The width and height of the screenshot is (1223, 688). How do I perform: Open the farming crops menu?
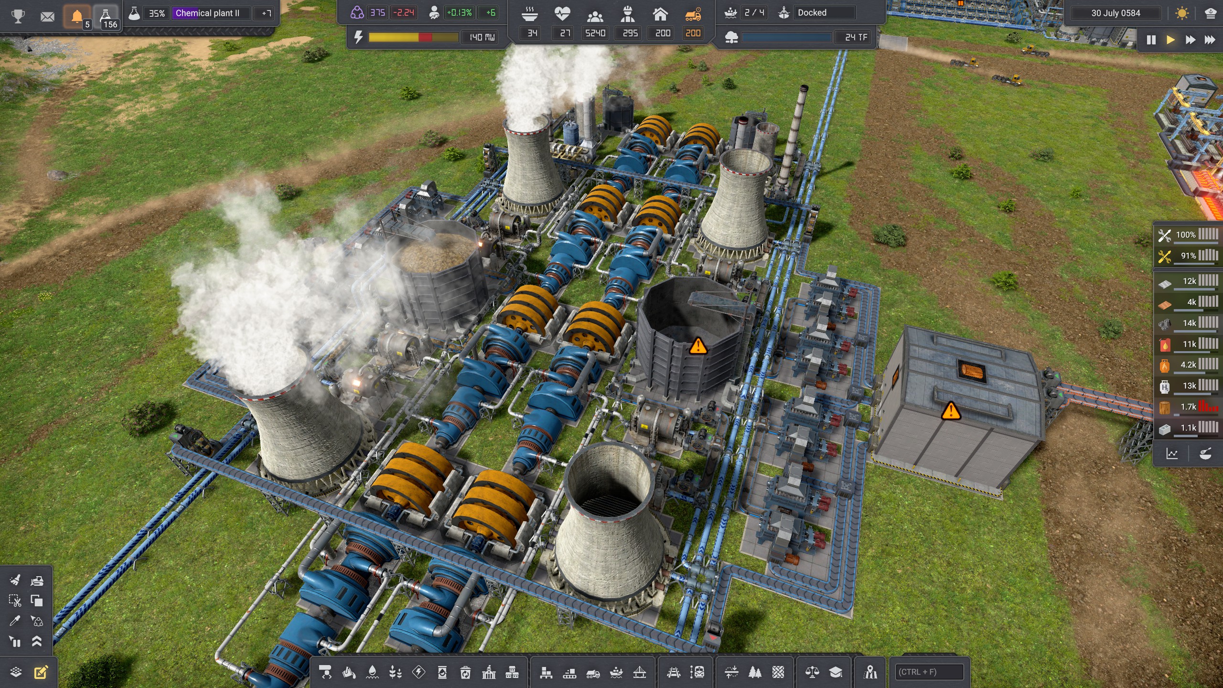click(x=396, y=672)
